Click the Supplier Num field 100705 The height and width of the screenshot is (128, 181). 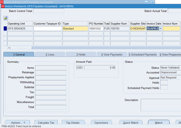pos(120,29)
